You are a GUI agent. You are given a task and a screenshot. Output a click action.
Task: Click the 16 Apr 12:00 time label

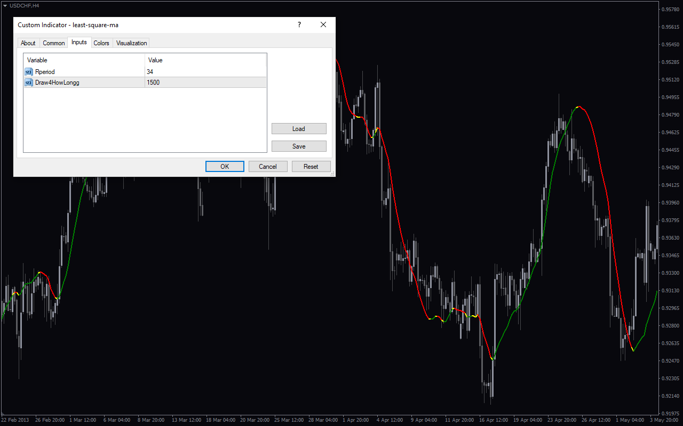tap(494, 420)
